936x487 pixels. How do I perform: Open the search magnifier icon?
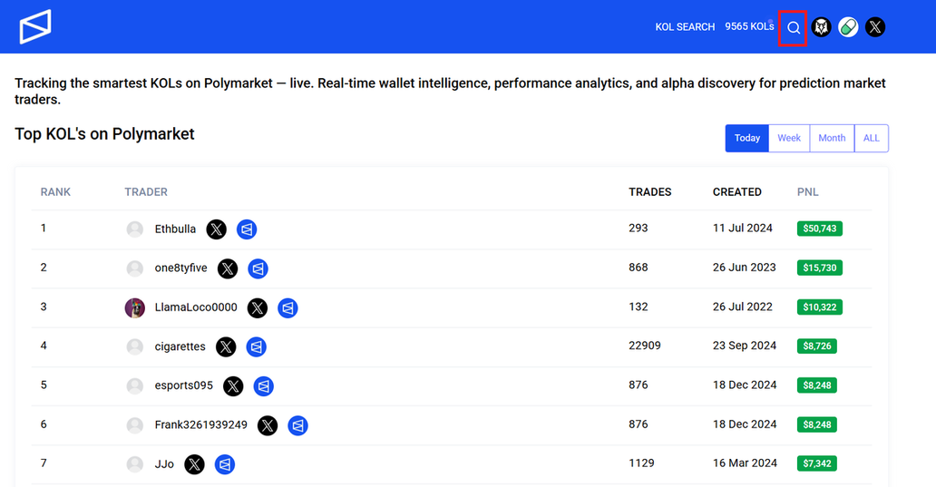793,27
